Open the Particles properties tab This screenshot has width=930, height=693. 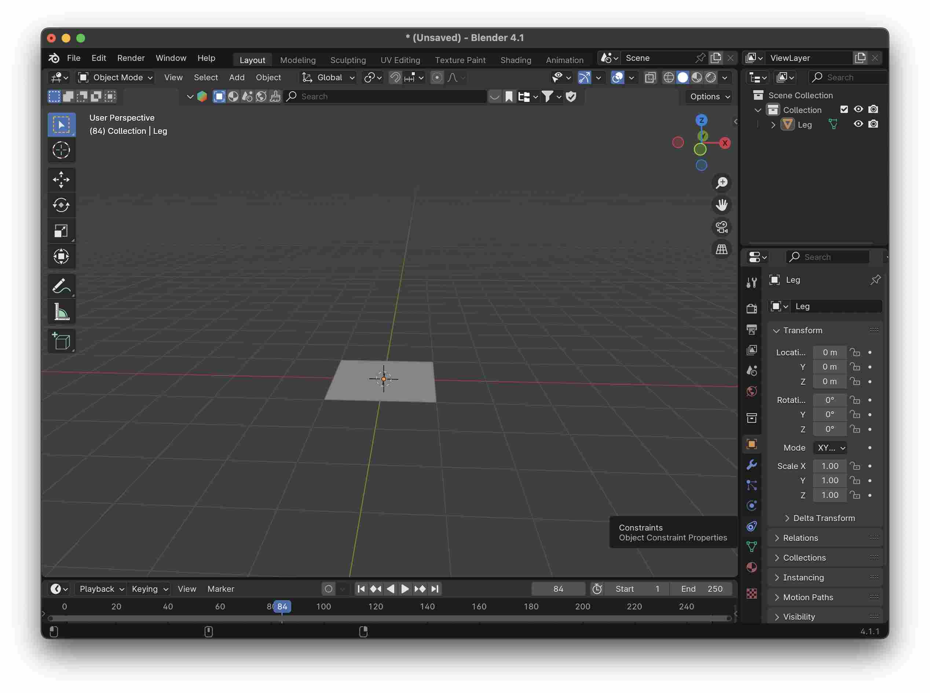coord(752,485)
